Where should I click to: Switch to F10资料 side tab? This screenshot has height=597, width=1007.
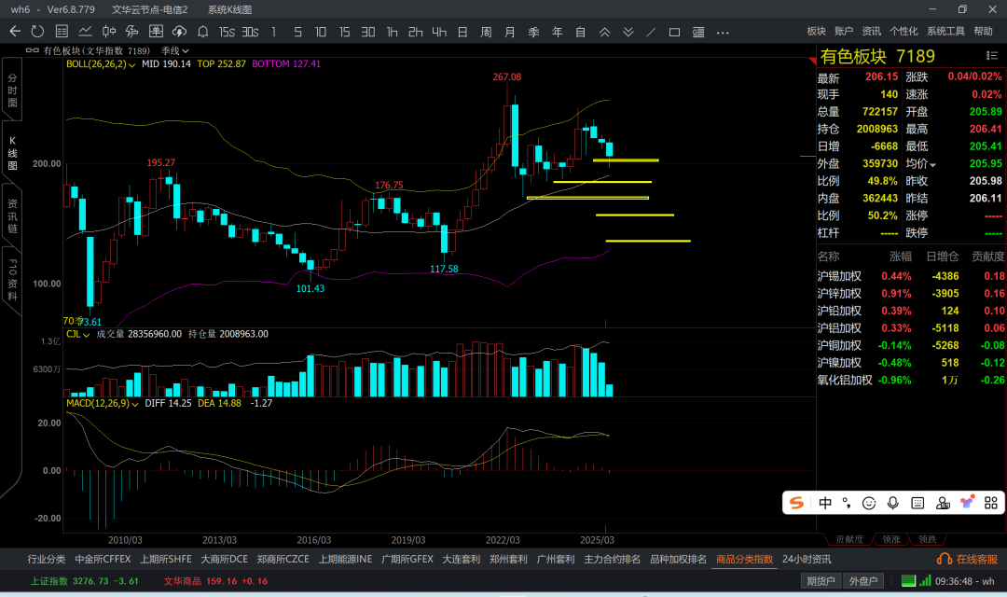(x=12, y=280)
